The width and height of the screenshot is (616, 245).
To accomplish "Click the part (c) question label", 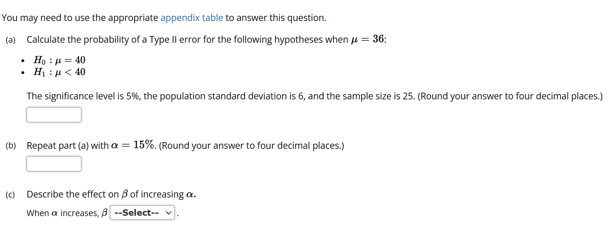I will (10, 194).
